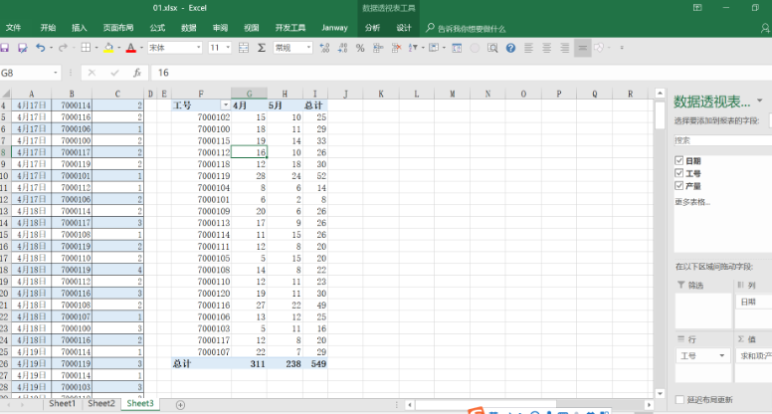Click the Save icon in toolbar
Viewport: 772px width, 414px height.
click(x=4, y=48)
